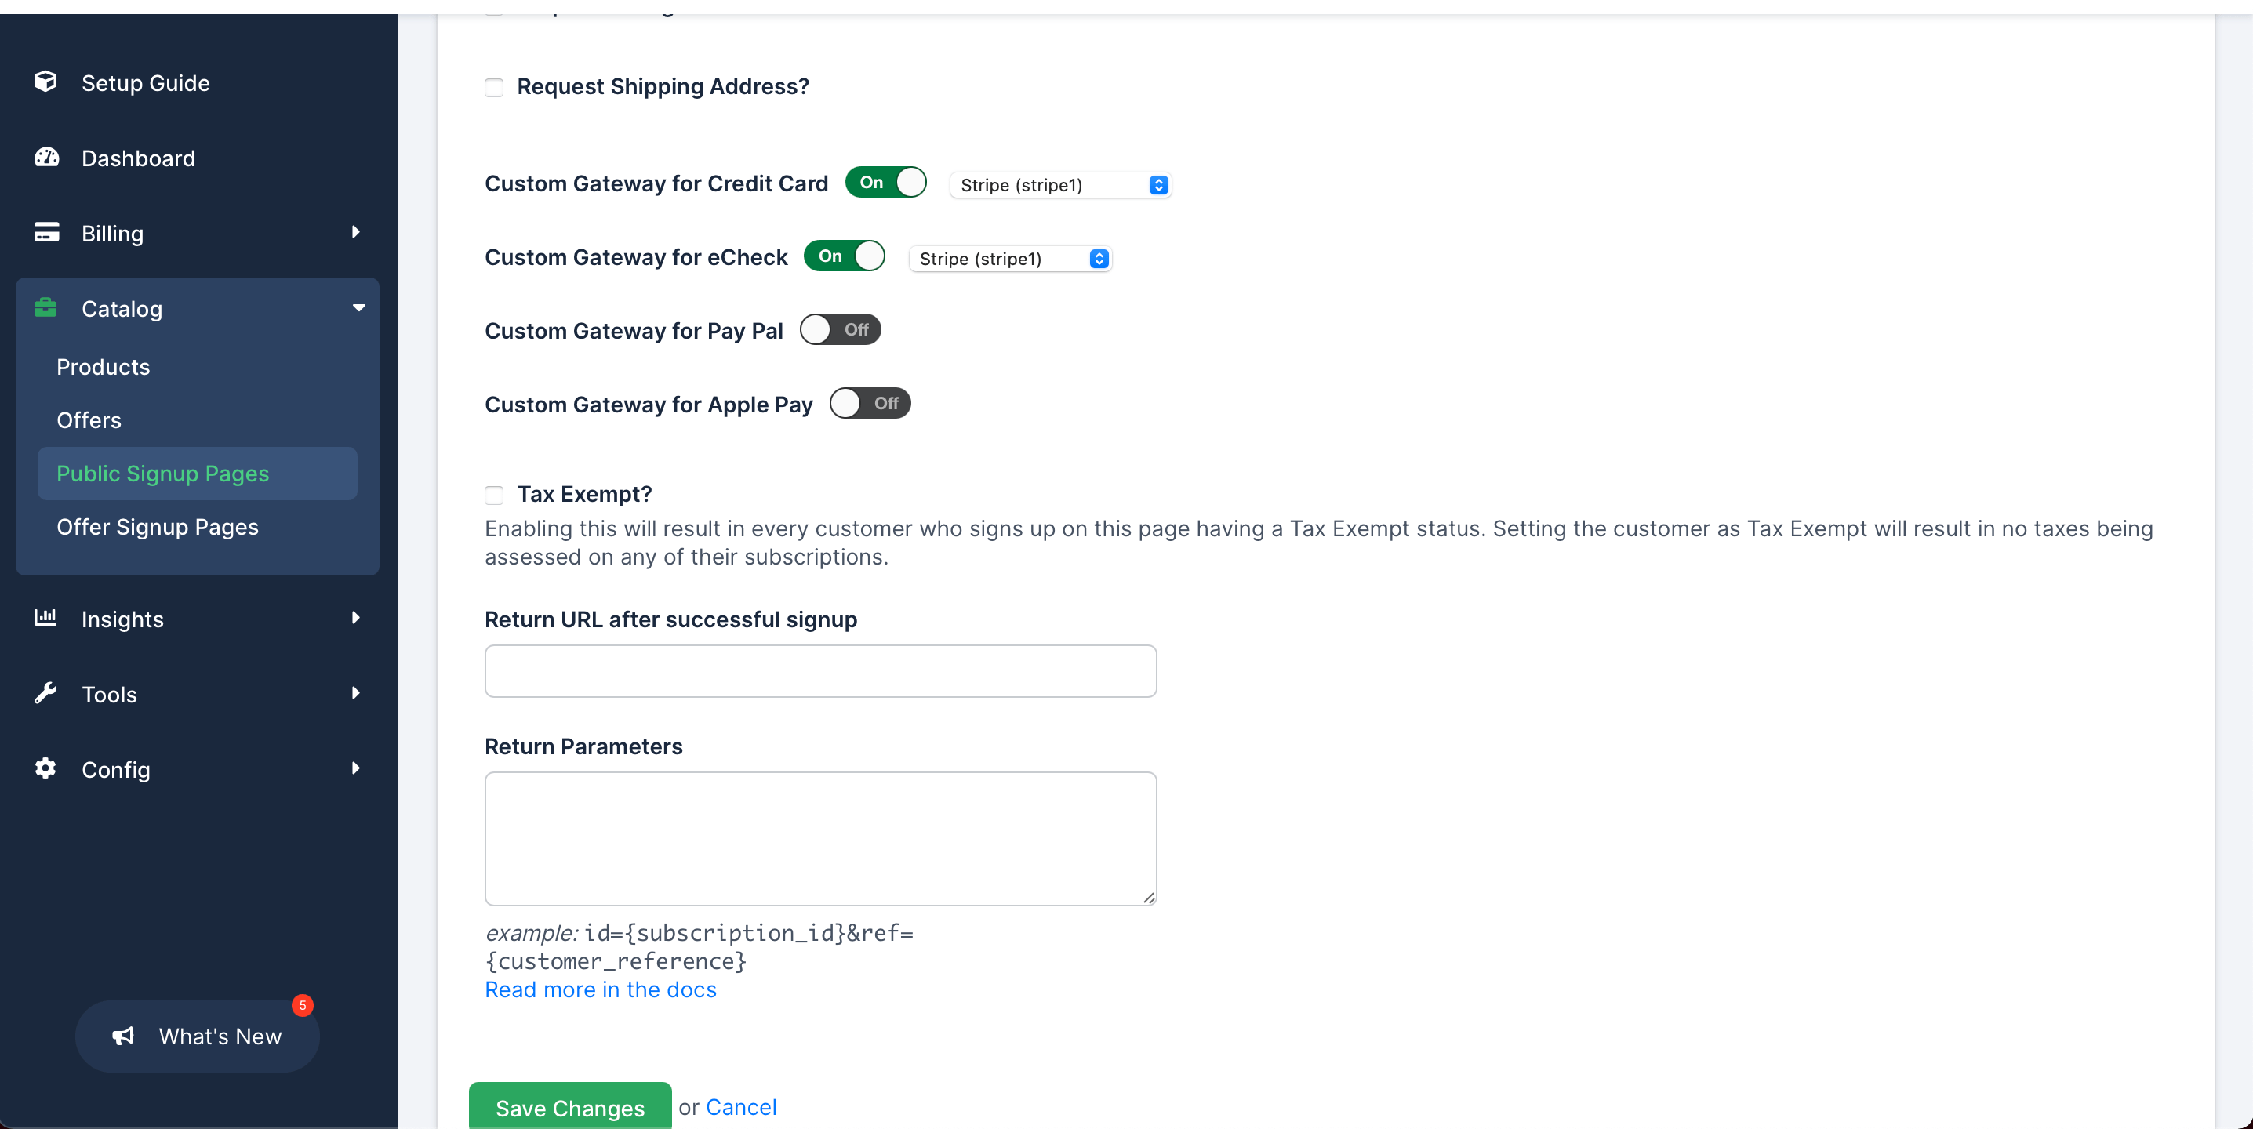Open Credit Card gateway Stripe dropdown
Screen dimensions: 2253x1129
[x=1060, y=184]
